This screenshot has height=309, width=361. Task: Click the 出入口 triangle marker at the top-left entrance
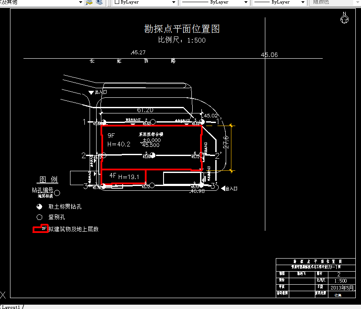pyautogui.click(x=91, y=93)
